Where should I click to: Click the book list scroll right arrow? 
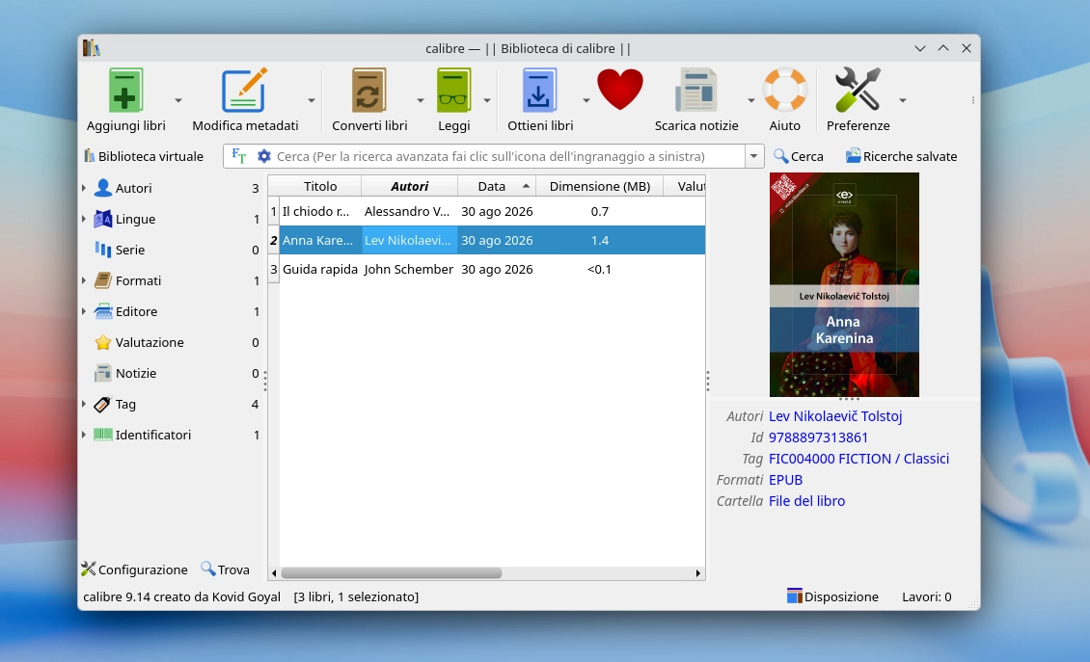tap(698, 573)
